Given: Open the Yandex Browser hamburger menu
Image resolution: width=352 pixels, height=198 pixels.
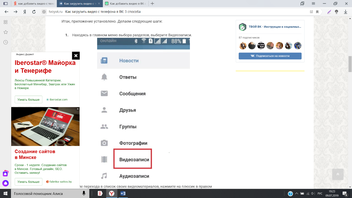Looking at the screenshot, I should pyautogui.click(x=313, y=3).
